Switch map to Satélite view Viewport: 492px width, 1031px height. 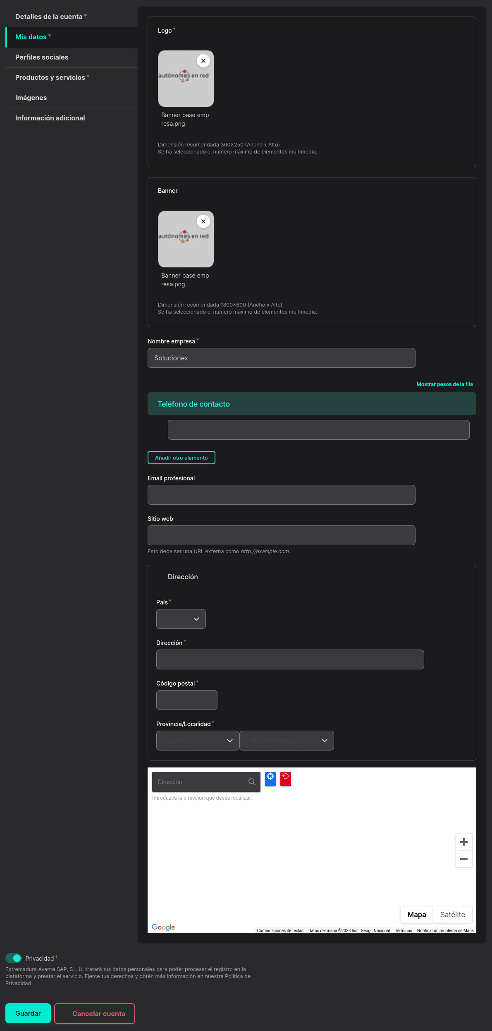452,915
